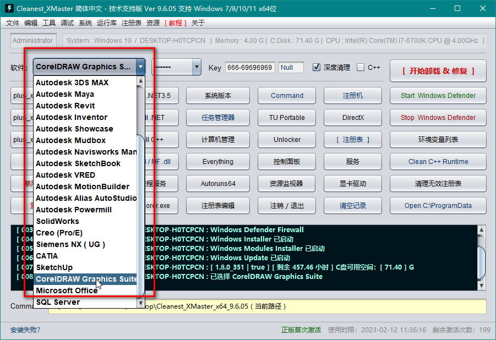
Task: Click the 清空记录 button
Action: tap(353, 206)
